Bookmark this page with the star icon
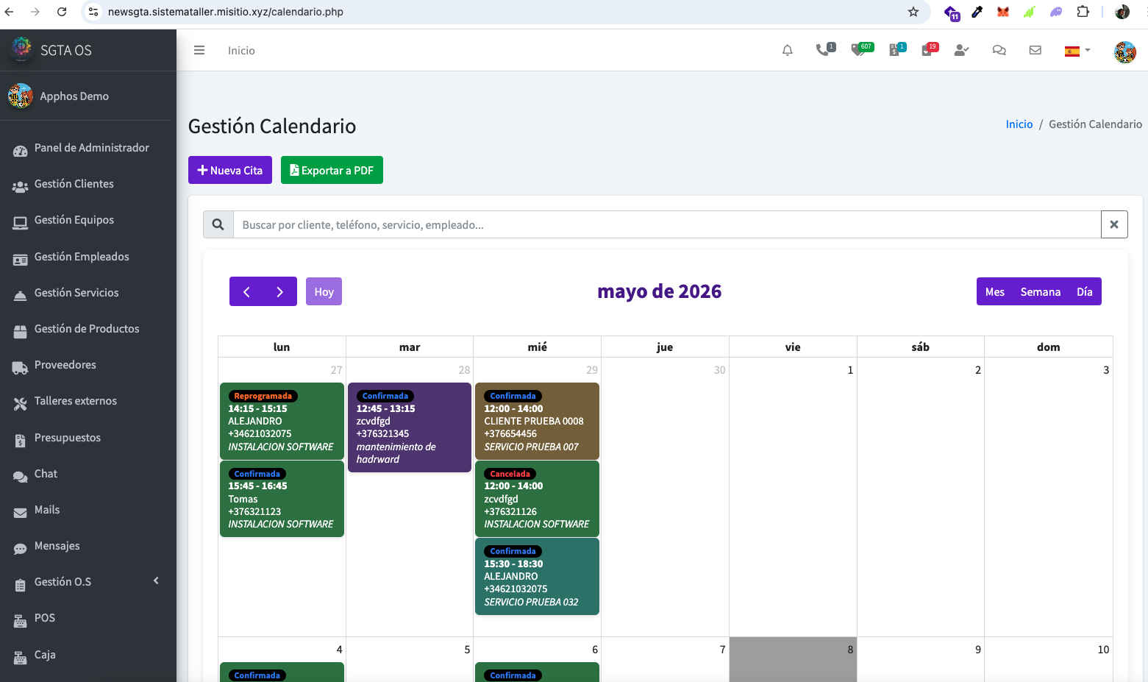 click(913, 12)
